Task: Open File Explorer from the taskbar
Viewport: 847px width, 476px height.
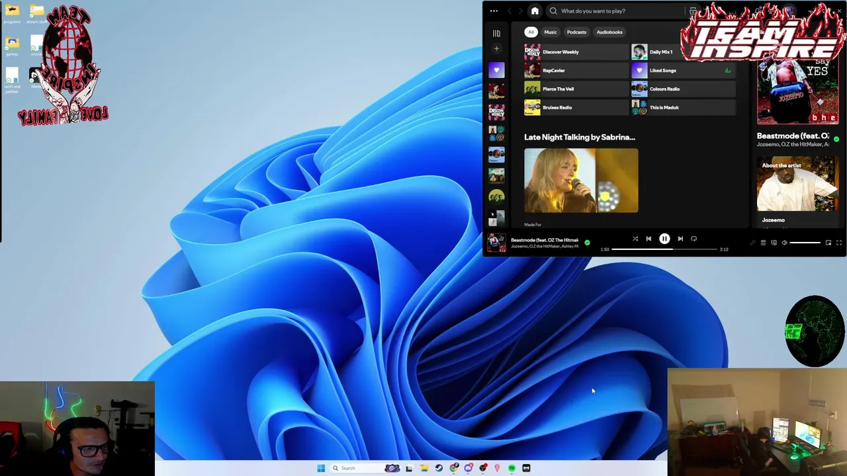Action: 424,468
